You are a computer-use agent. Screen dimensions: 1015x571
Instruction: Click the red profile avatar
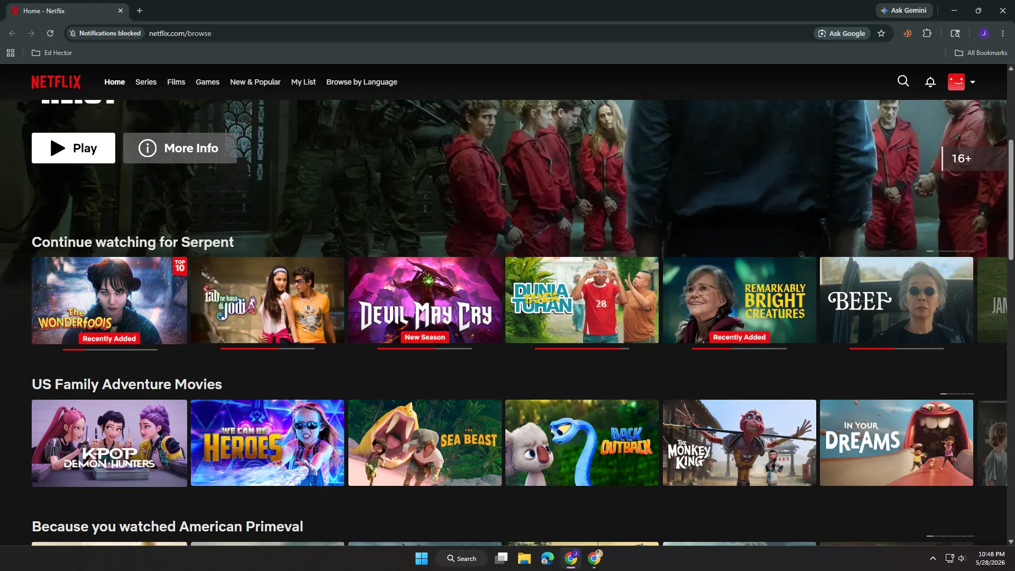point(956,82)
